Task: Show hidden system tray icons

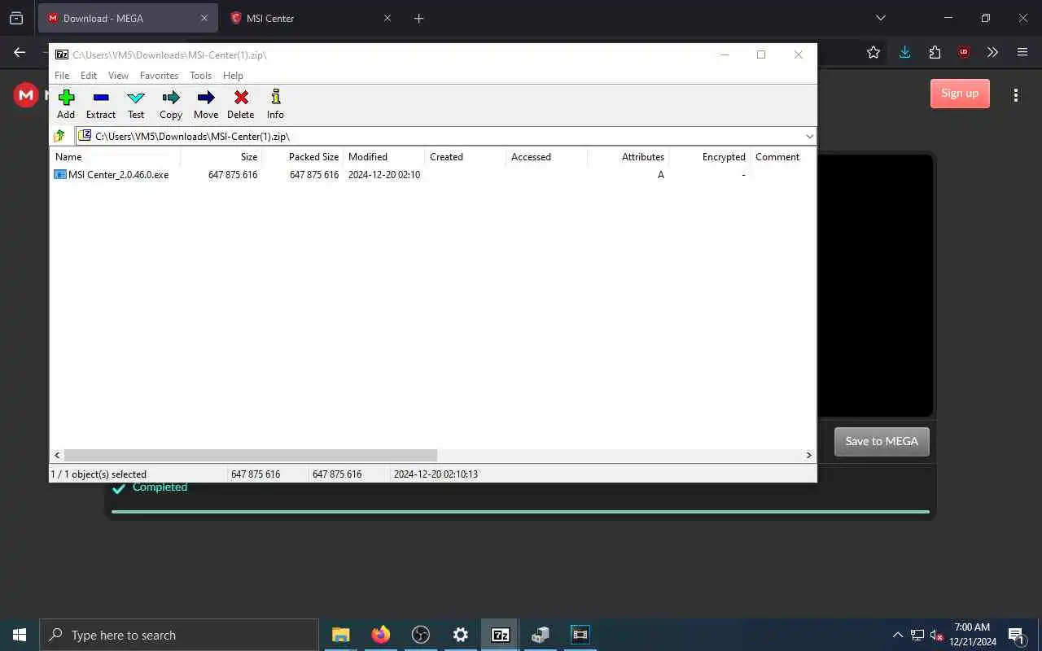Action: click(898, 635)
